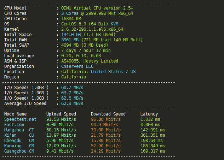
Task: Click the Download Speed column header
Action: click(x=108, y=114)
